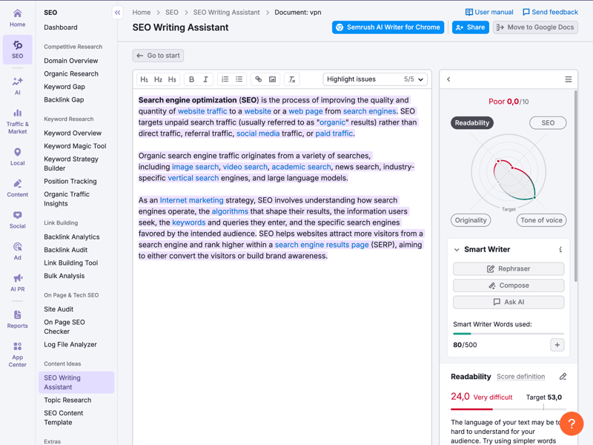Screen dimensions: 593x445
Task: Open Site Audit from the sidebar
Action: pyautogui.click(x=59, y=309)
